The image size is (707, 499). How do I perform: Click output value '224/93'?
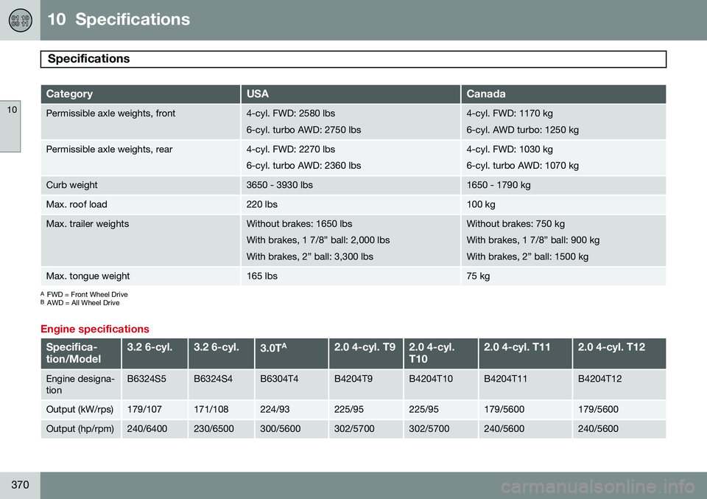click(x=275, y=410)
